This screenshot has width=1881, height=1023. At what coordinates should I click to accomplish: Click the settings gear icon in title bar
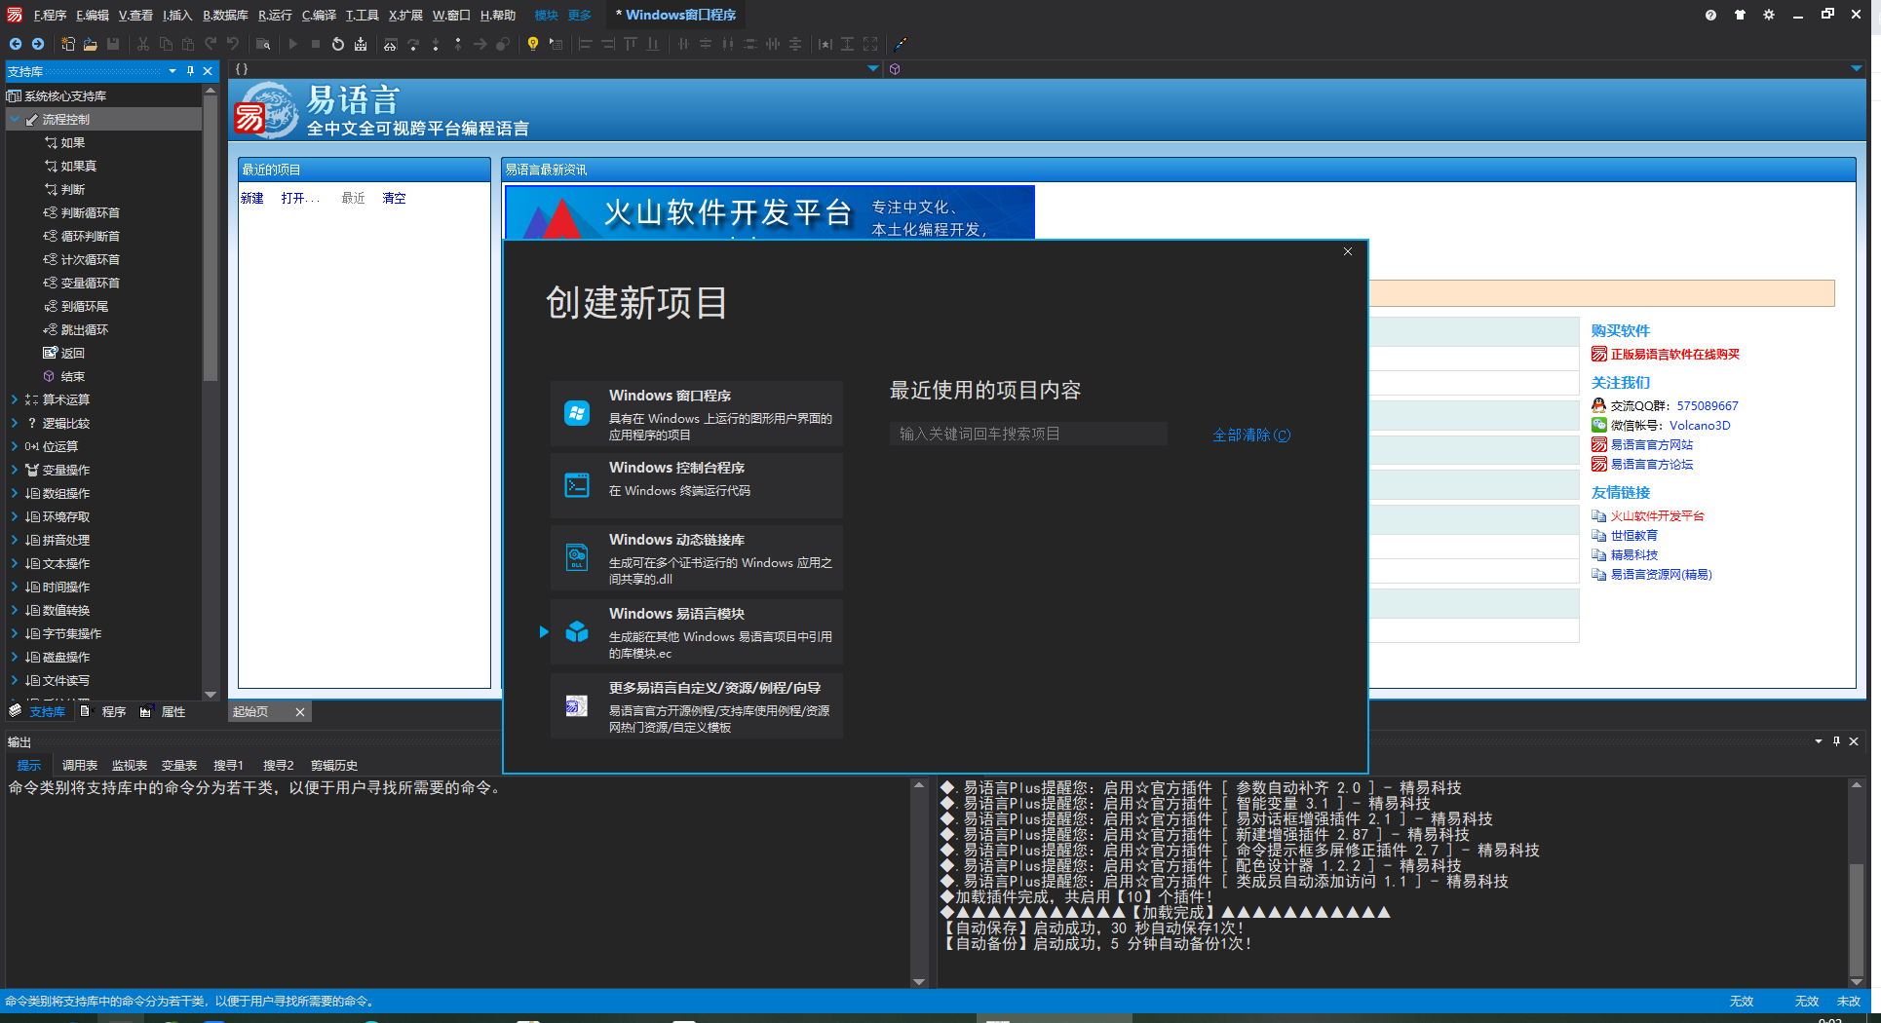1769,15
